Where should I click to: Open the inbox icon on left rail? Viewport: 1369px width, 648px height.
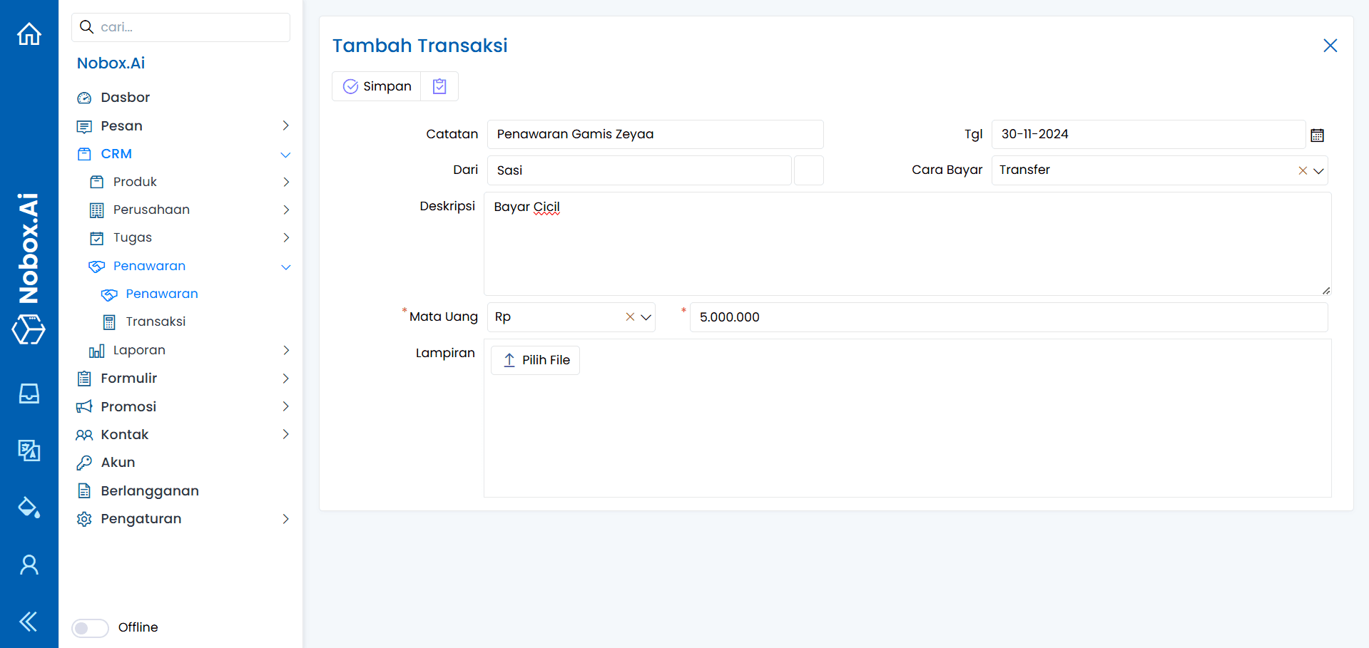tap(29, 393)
